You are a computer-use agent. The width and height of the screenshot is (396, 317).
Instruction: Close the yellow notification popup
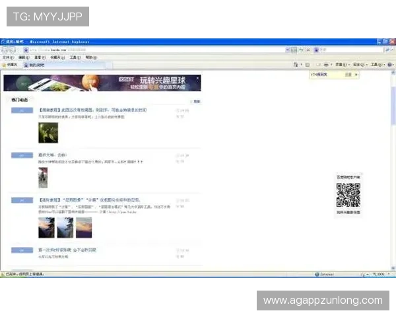point(356,75)
